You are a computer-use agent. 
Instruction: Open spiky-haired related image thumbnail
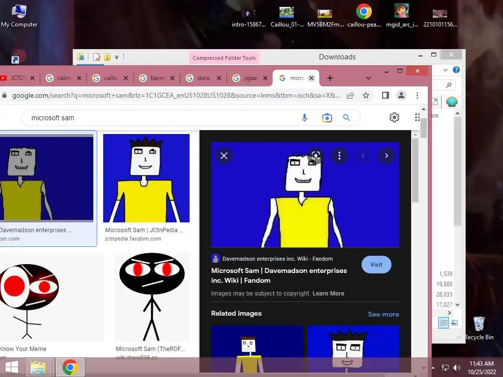click(x=354, y=348)
